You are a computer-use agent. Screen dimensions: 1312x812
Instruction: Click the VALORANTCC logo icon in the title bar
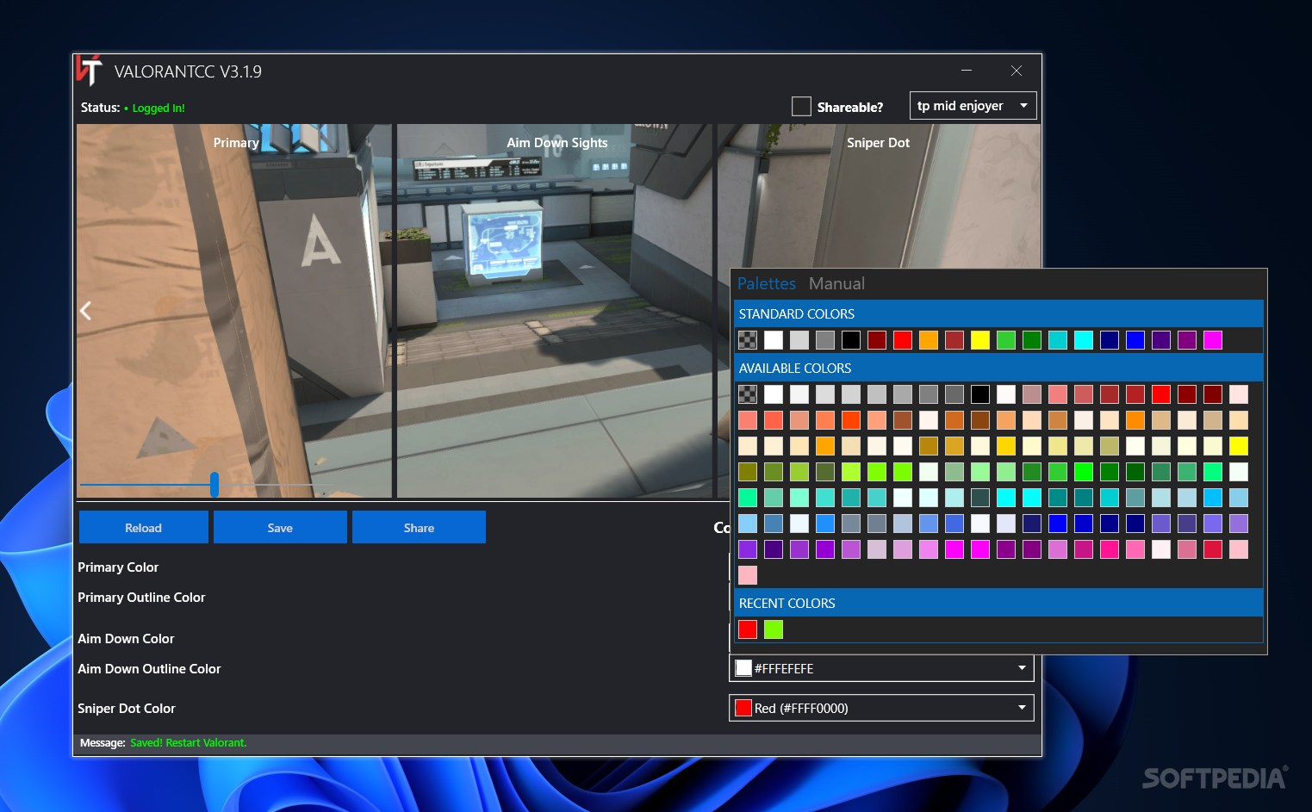pyautogui.click(x=89, y=71)
